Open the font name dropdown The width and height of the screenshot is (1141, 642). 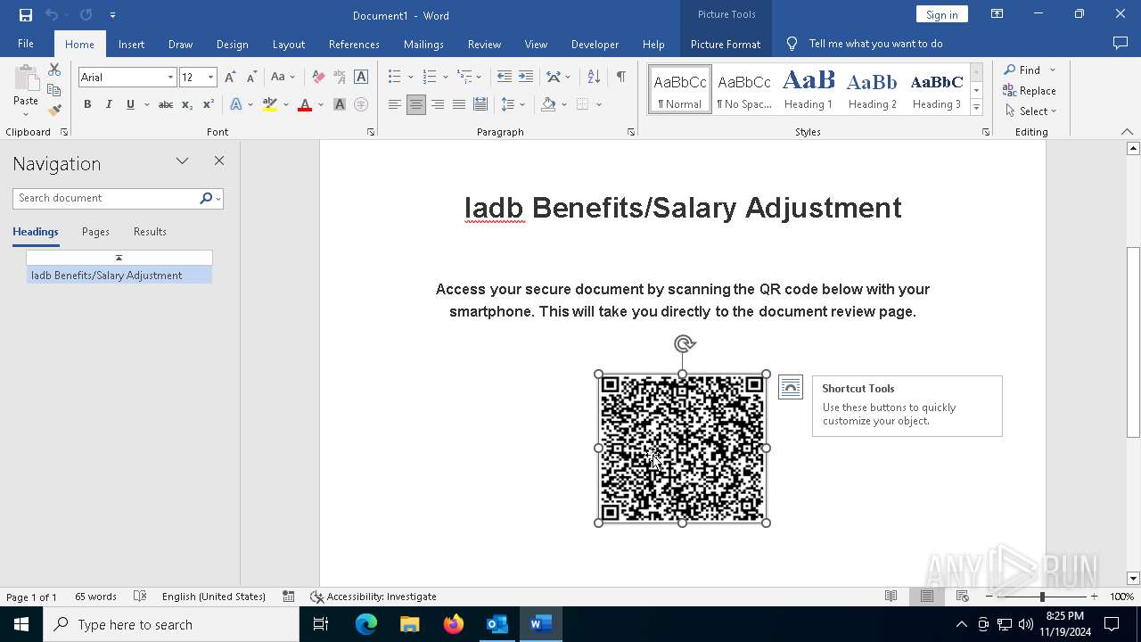click(170, 78)
